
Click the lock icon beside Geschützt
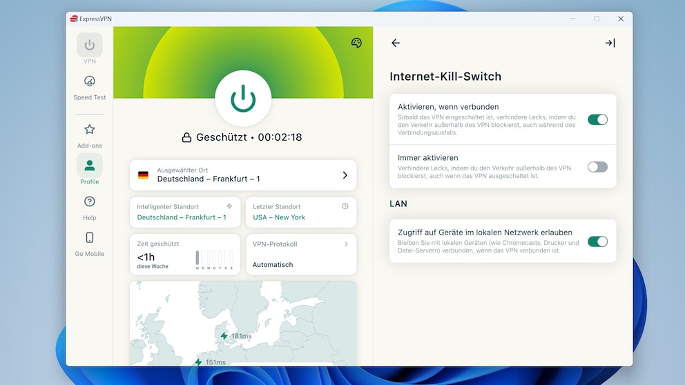[186, 137]
